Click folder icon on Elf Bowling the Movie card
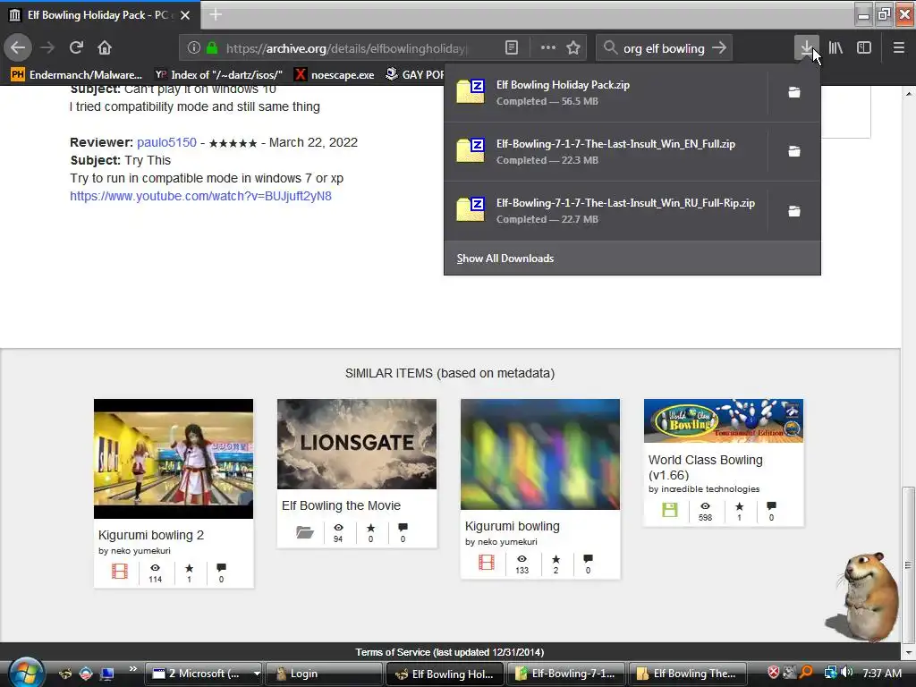This screenshot has height=687, width=916. 305,531
